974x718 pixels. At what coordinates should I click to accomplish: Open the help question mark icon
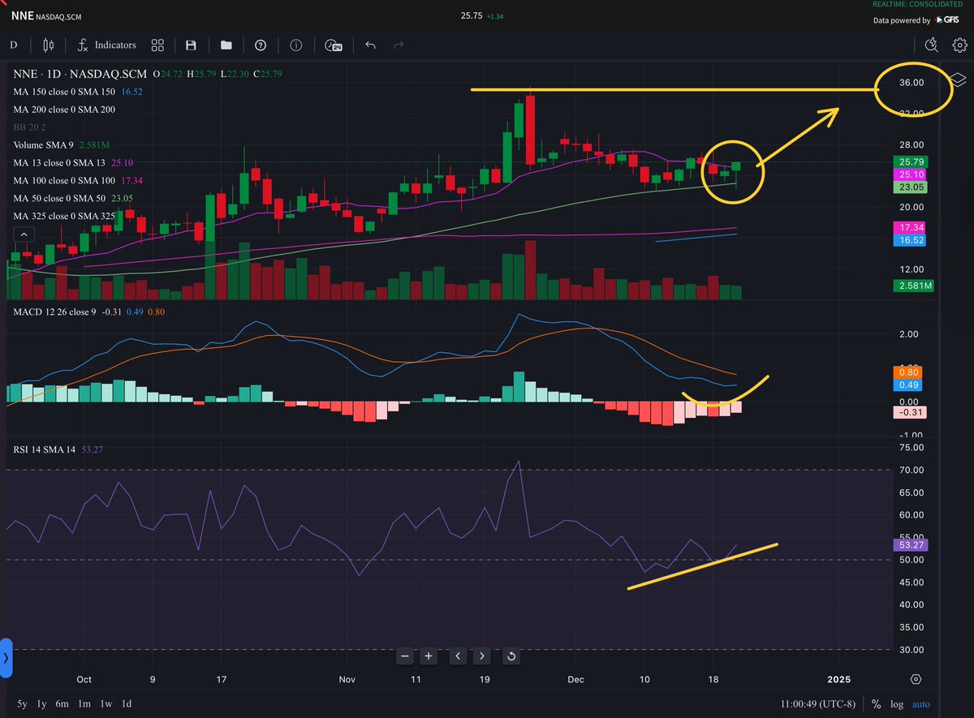point(261,45)
